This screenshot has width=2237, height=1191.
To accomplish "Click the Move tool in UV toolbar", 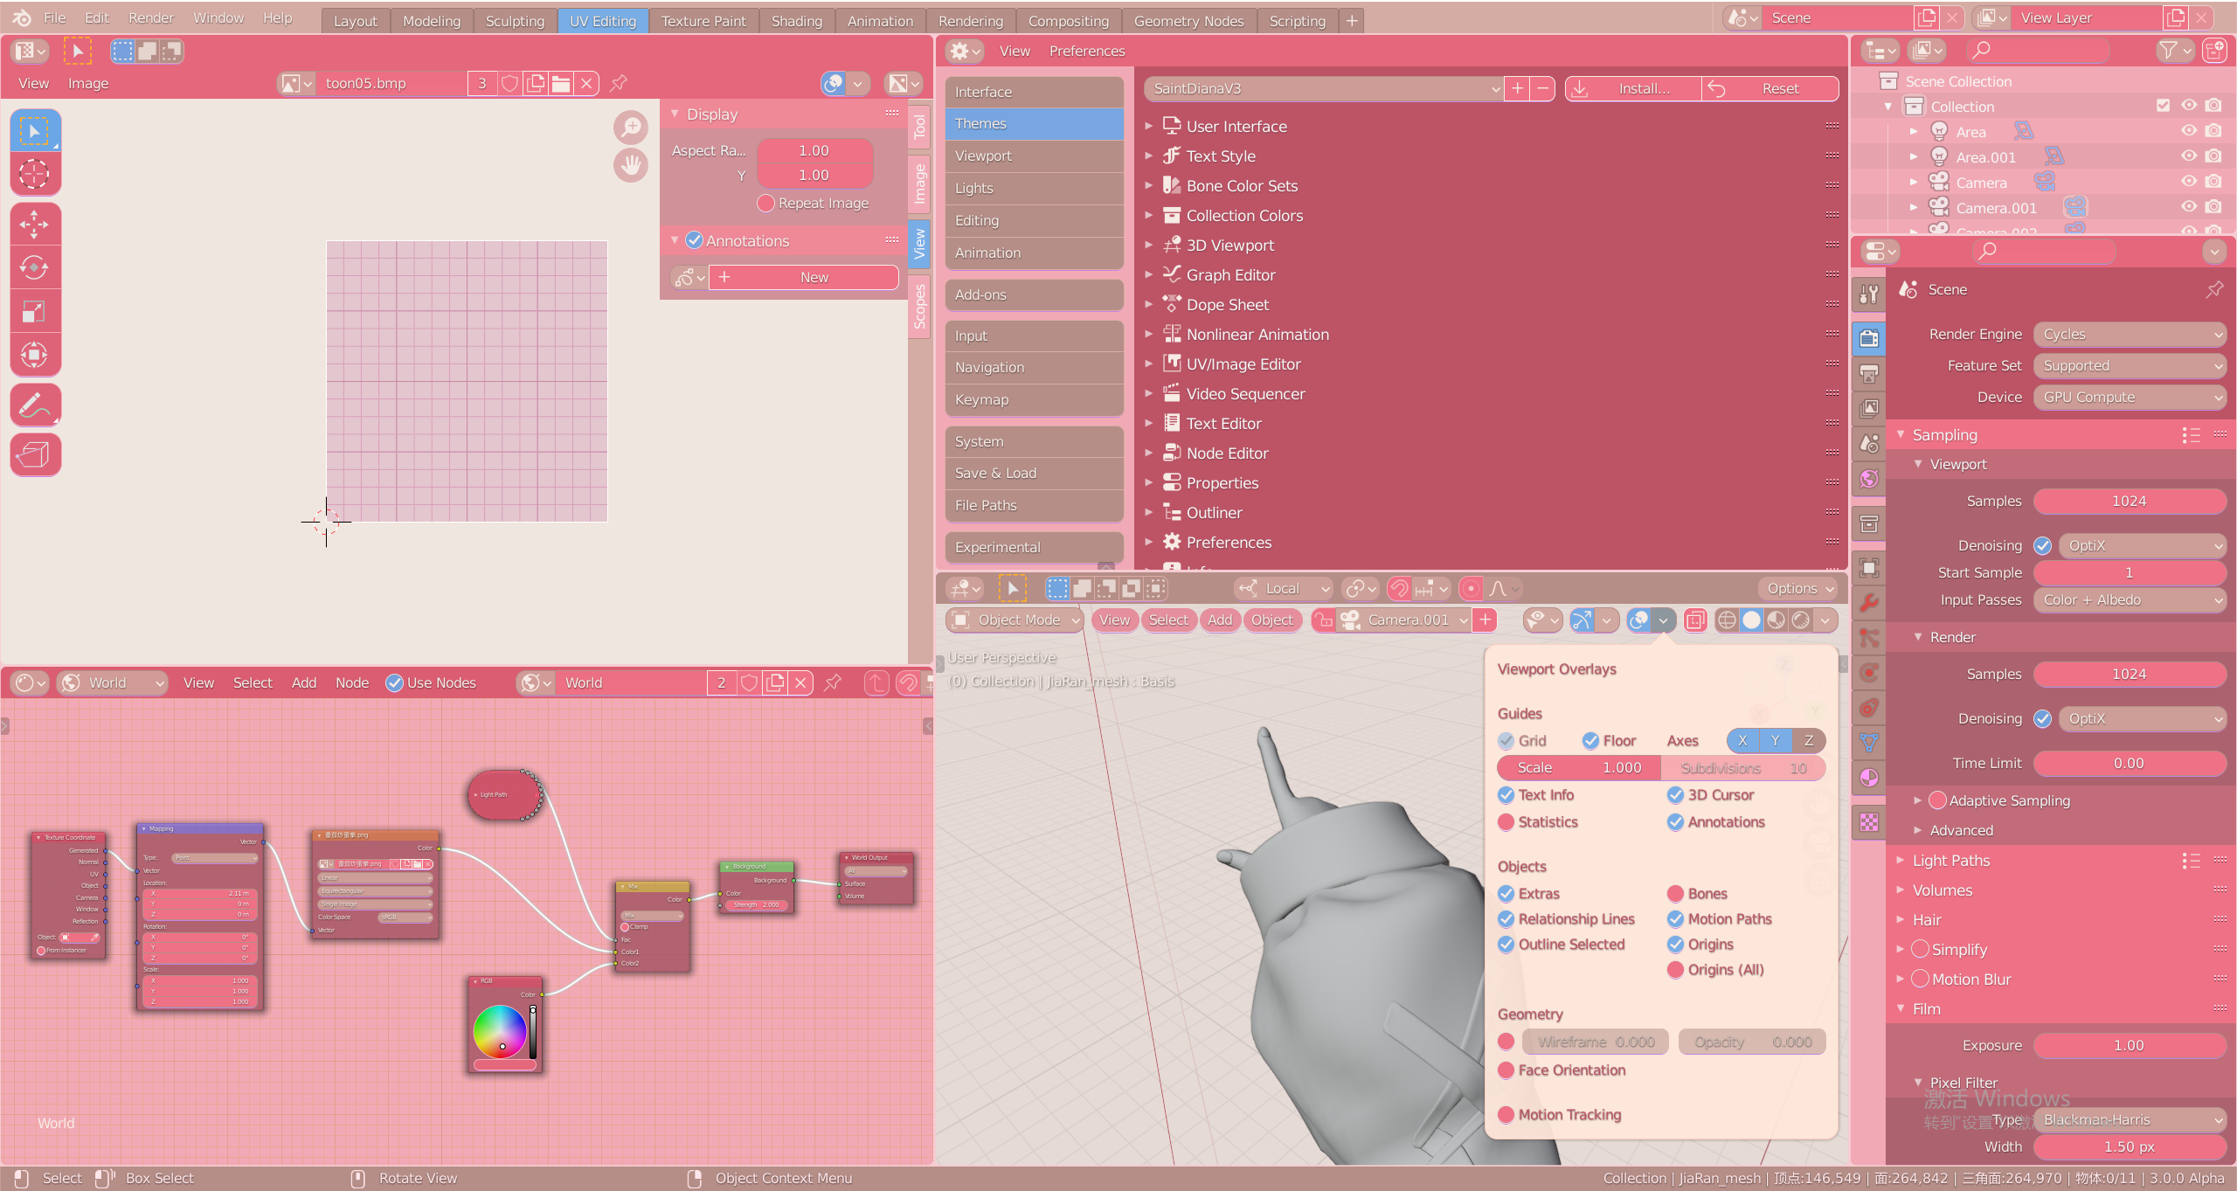I will (x=34, y=225).
